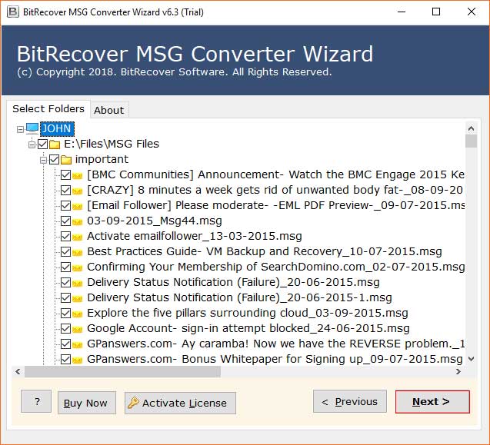Uncheck Activate emailfollower_13-03-2015.msg checkbox
The image size is (490, 445).
click(x=65, y=237)
